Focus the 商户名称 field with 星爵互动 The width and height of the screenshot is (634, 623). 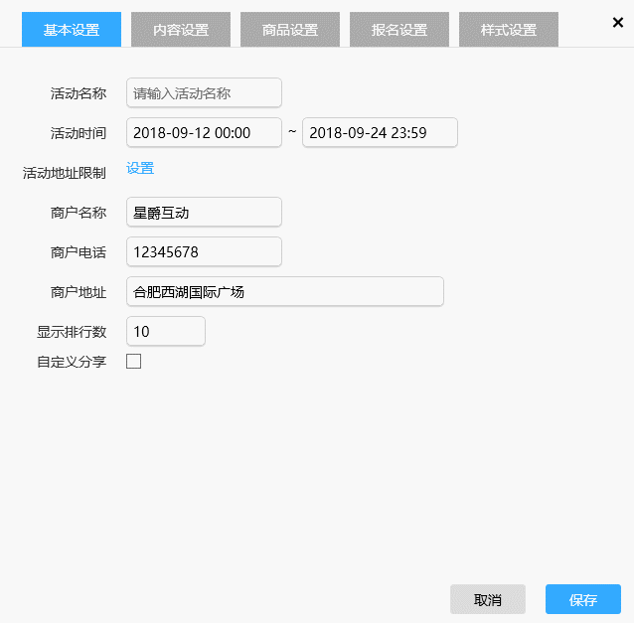(204, 213)
